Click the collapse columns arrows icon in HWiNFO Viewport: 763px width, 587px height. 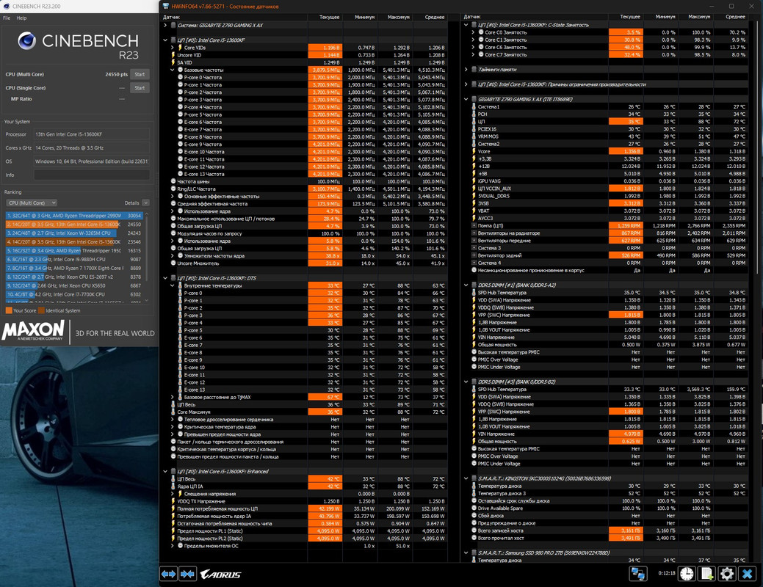point(187,575)
